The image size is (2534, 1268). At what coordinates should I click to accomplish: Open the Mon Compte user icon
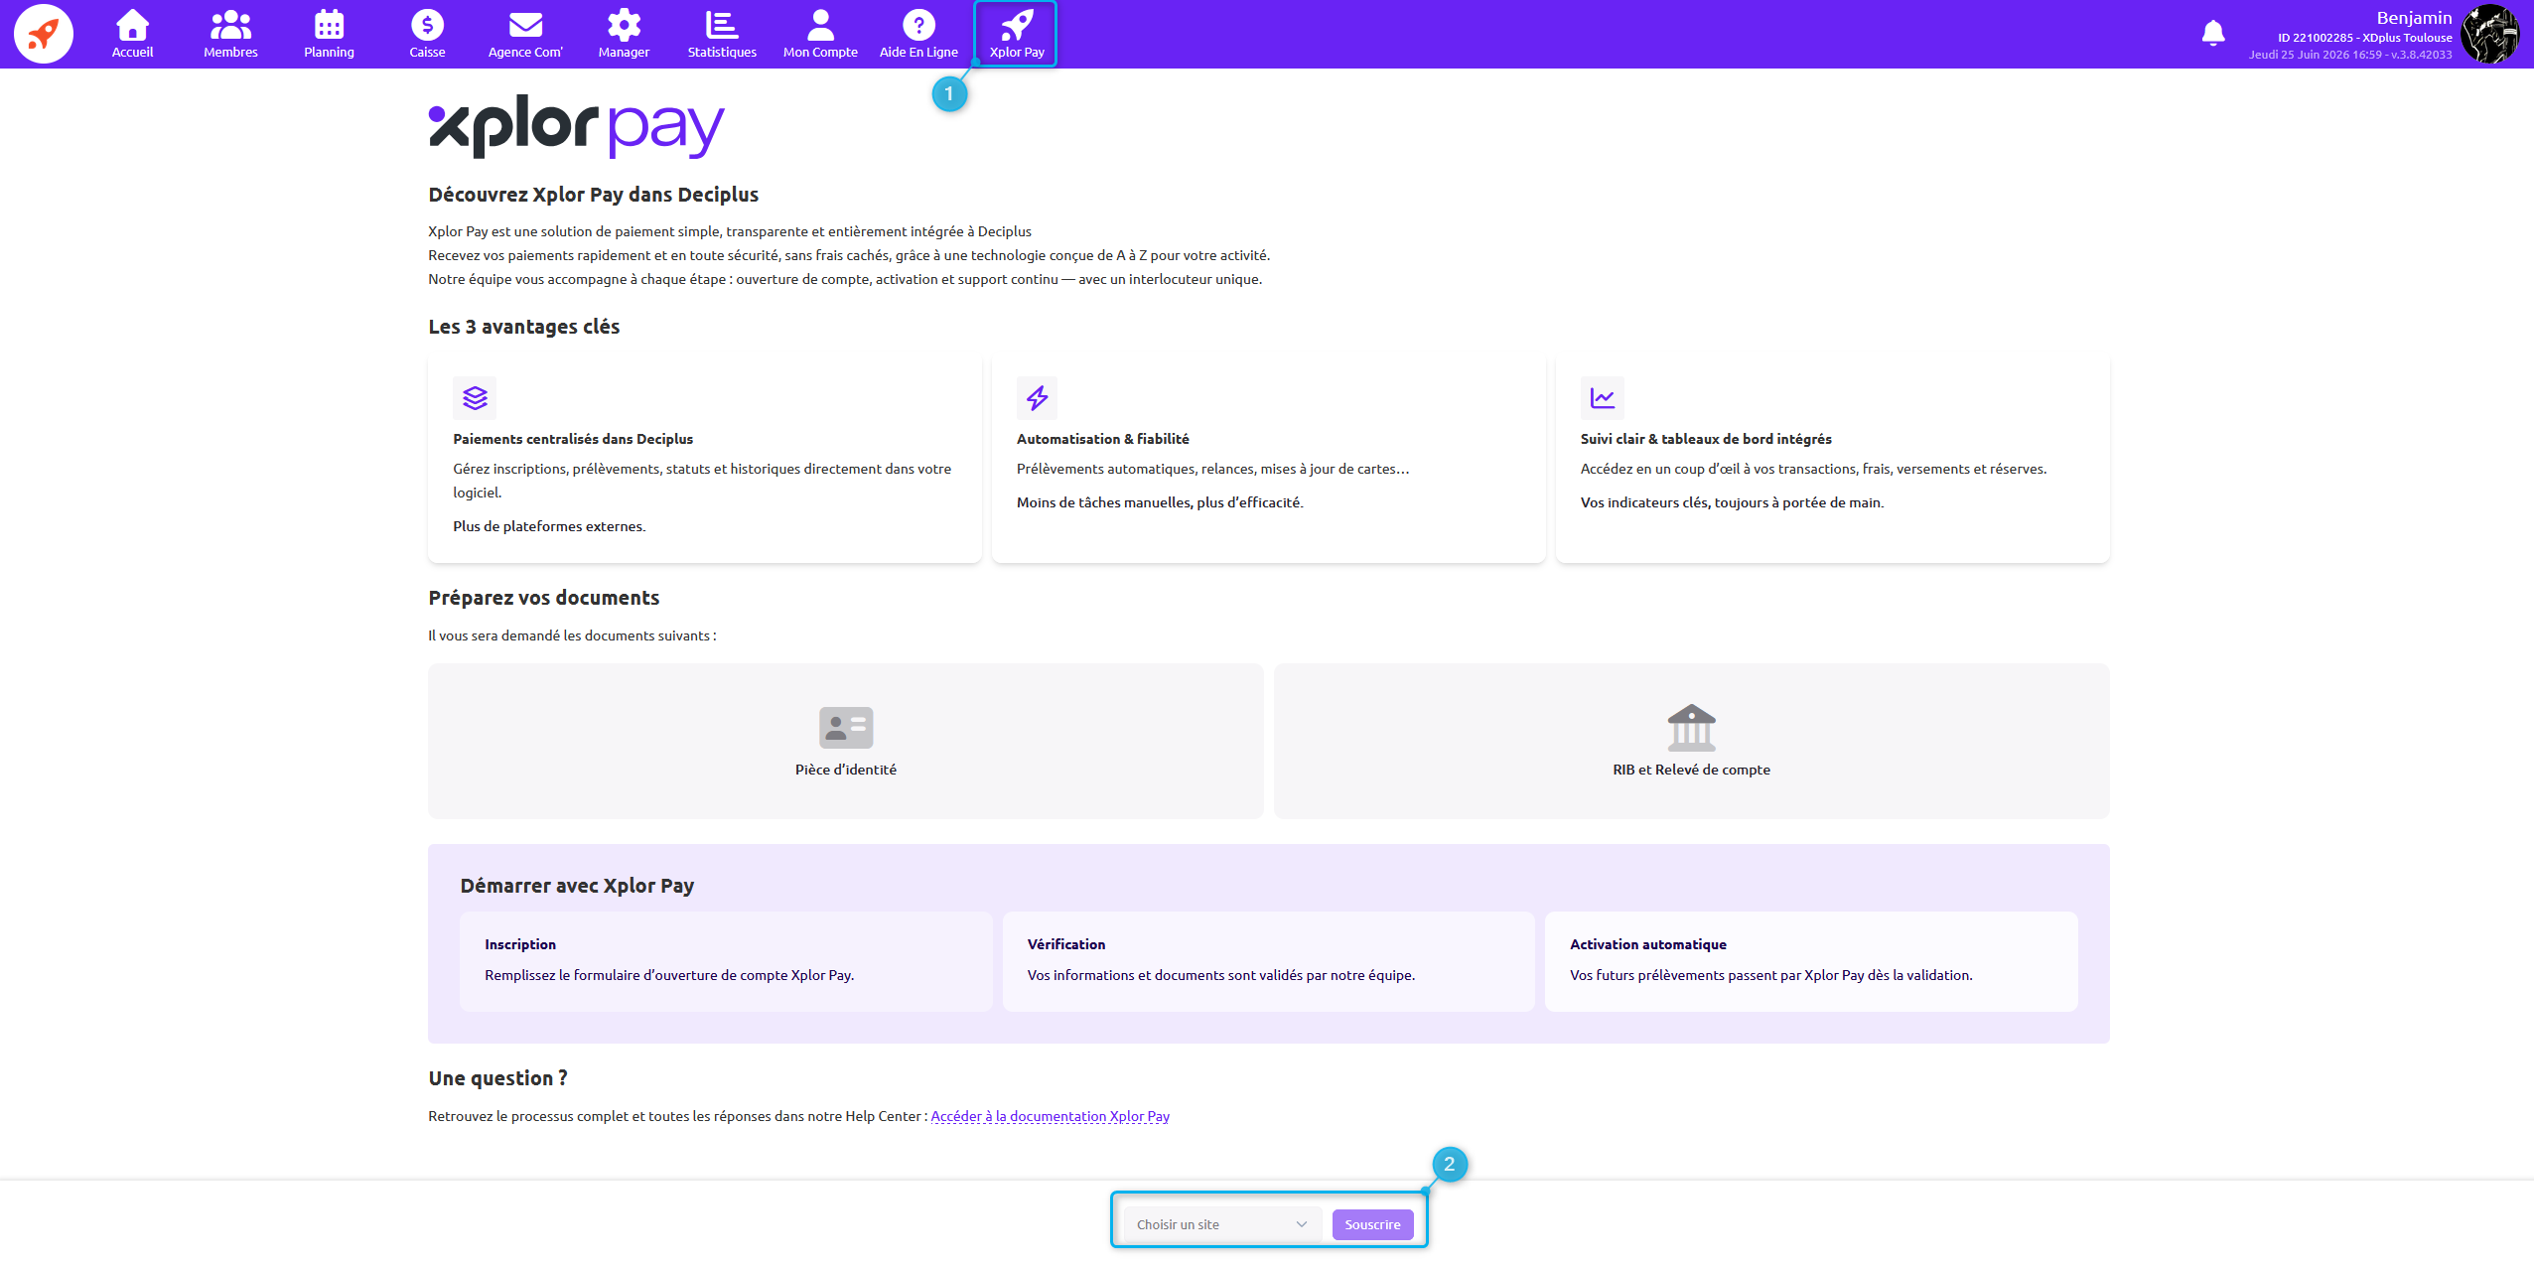(x=820, y=24)
